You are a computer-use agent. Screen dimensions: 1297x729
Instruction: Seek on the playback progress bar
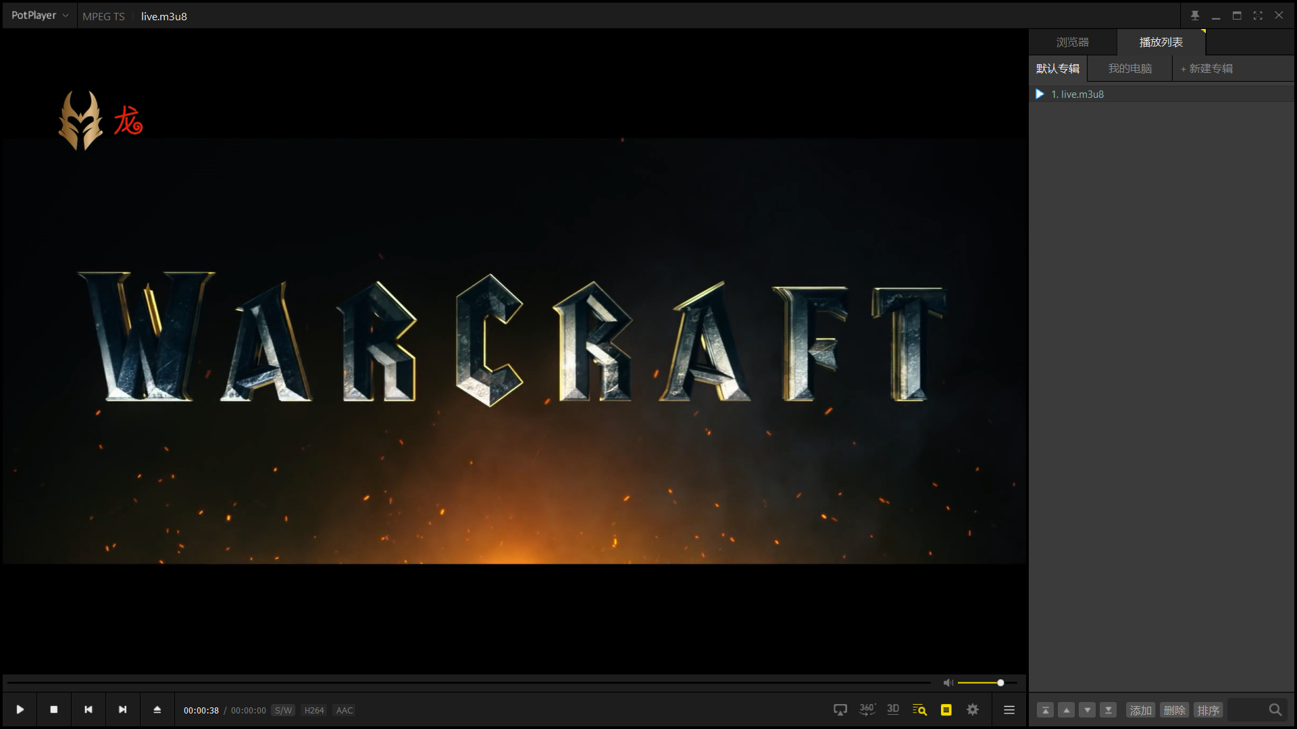coord(469,683)
